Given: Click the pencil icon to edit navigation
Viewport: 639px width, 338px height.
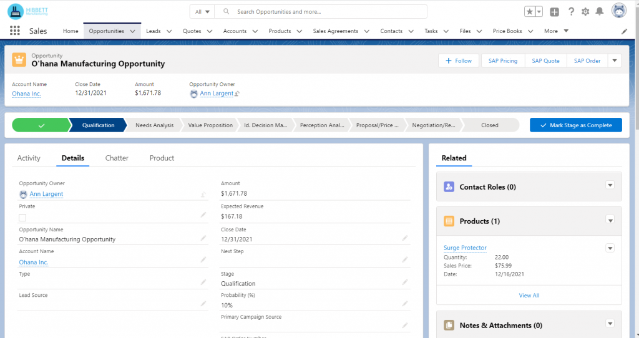Looking at the screenshot, I should 624,31.
